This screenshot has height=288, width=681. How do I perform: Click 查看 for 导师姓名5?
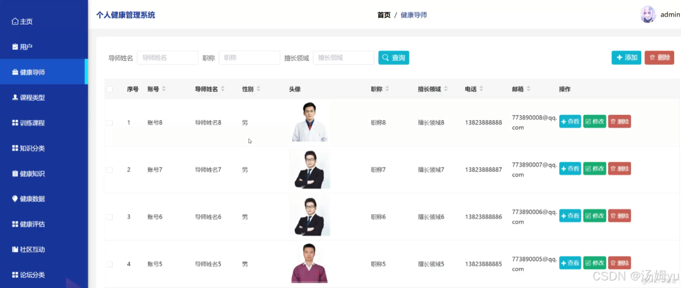[570, 263]
